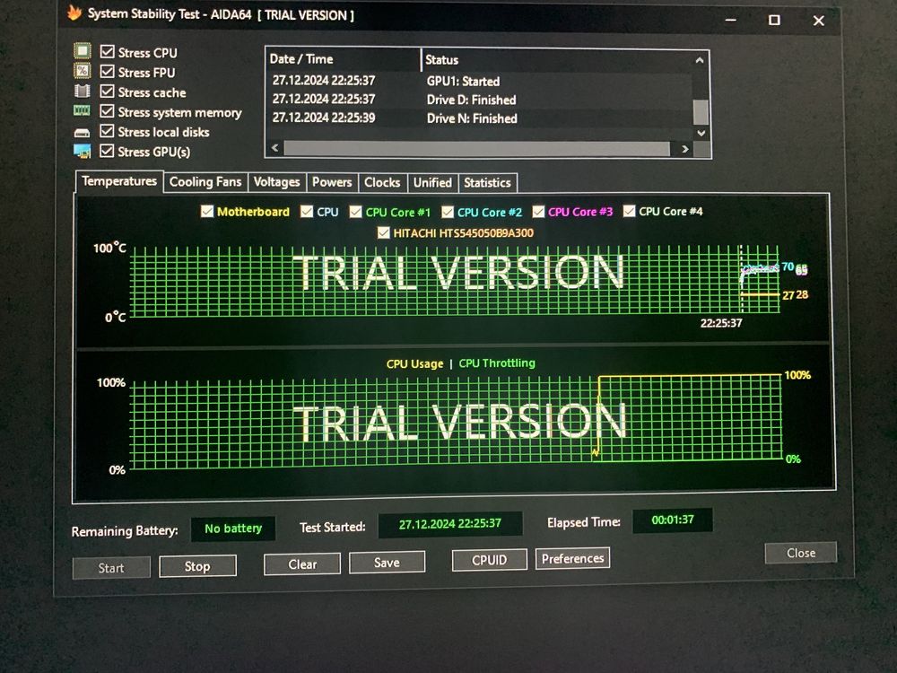Click the CPU Usage graph label

pos(414,364)
